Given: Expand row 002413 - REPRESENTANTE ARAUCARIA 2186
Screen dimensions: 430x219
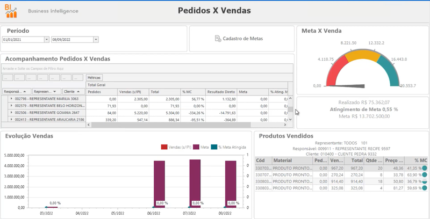Looking at the screenshot, I should [x=11, y=119].
